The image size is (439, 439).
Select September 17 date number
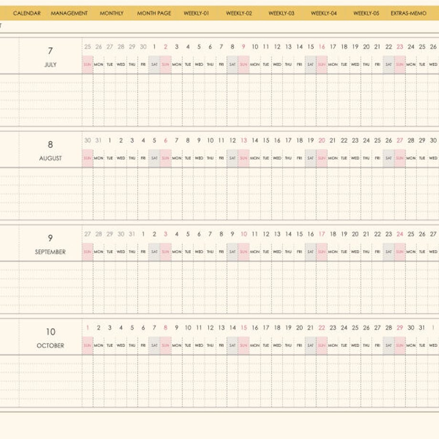[x=322, y=234]
